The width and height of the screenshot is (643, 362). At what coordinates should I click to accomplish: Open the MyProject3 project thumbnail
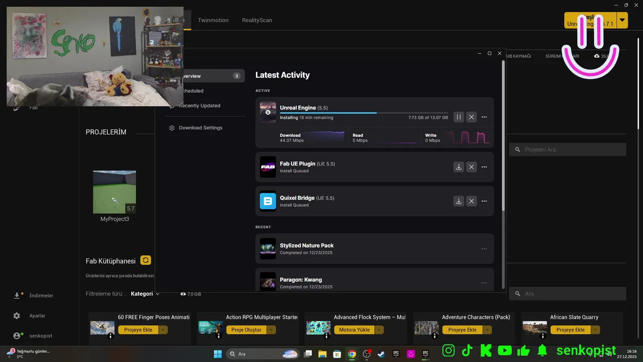coord(115,192)
